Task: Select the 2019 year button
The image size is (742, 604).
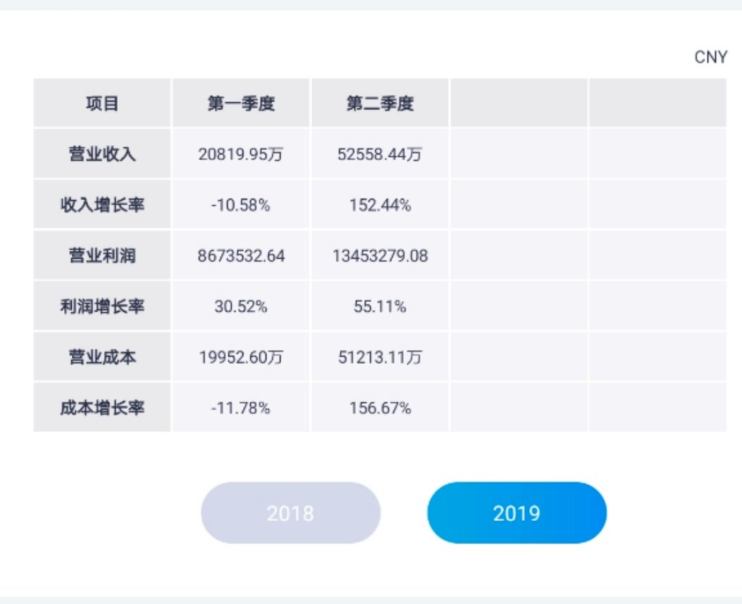Action: [517, 513]
